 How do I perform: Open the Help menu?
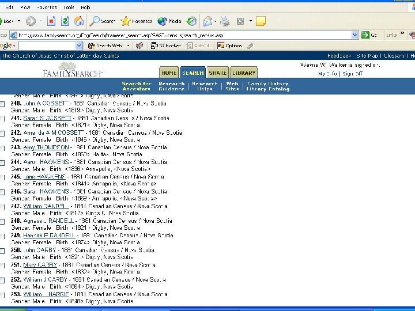pyautogui.click(x=85, y=7)
